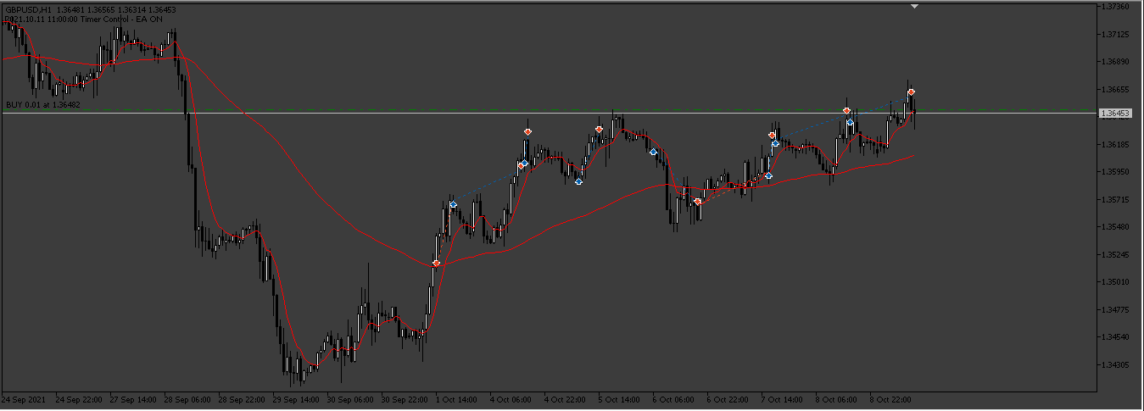
Task: Select blue arrow at 4 Oct 22:00 dip
Action: [x=578, y=181]
